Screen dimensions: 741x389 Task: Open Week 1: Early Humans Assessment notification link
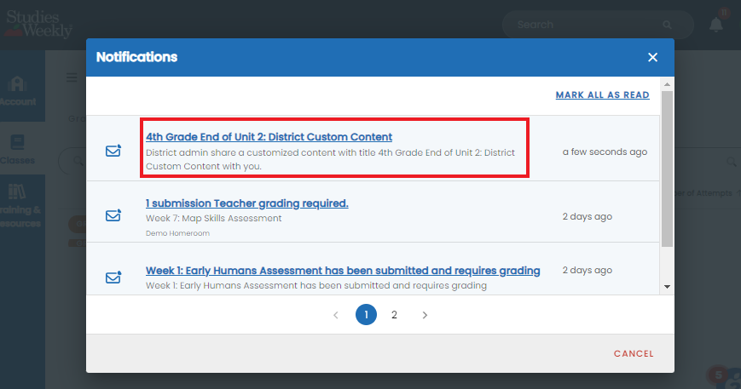(x=343, y=271)
